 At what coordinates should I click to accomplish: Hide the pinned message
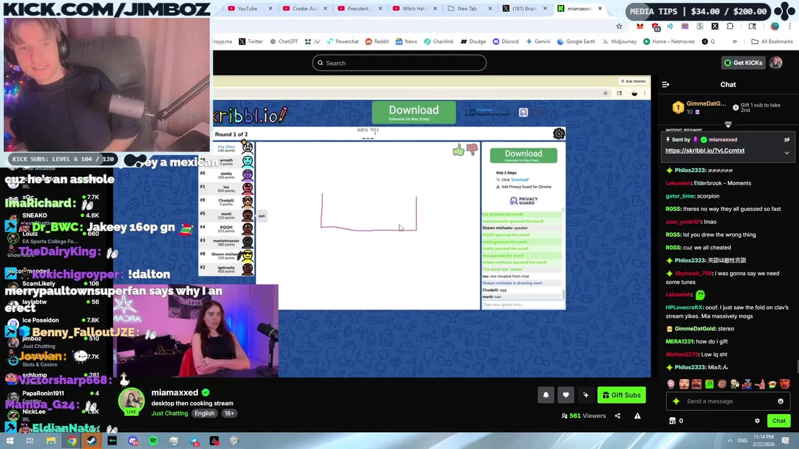pyautogui.click(x=787, y=140)
